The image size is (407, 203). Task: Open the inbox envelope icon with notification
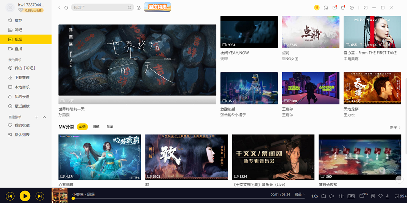334,7
